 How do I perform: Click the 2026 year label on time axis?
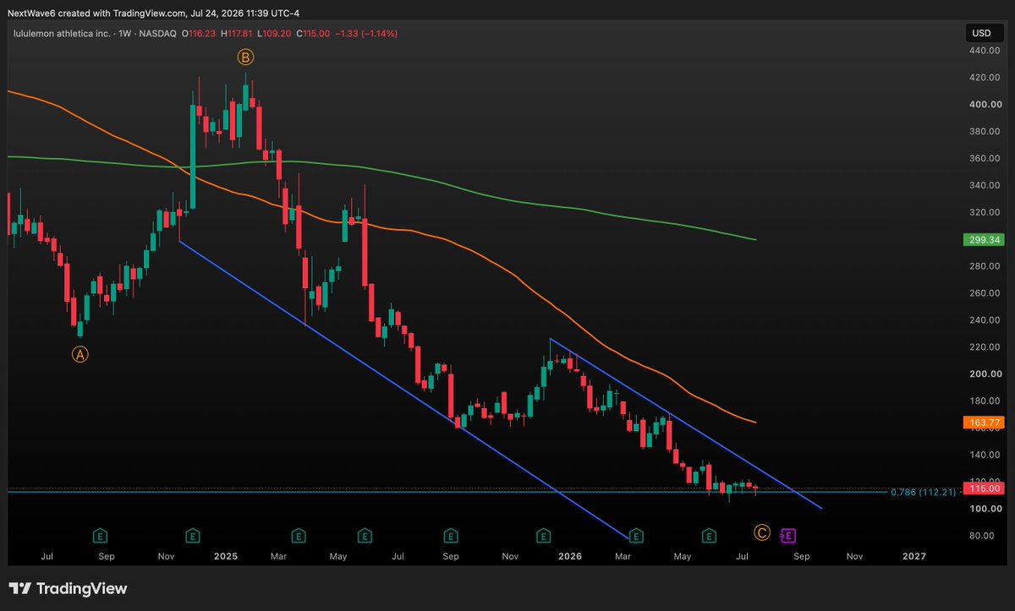point(570,557)
